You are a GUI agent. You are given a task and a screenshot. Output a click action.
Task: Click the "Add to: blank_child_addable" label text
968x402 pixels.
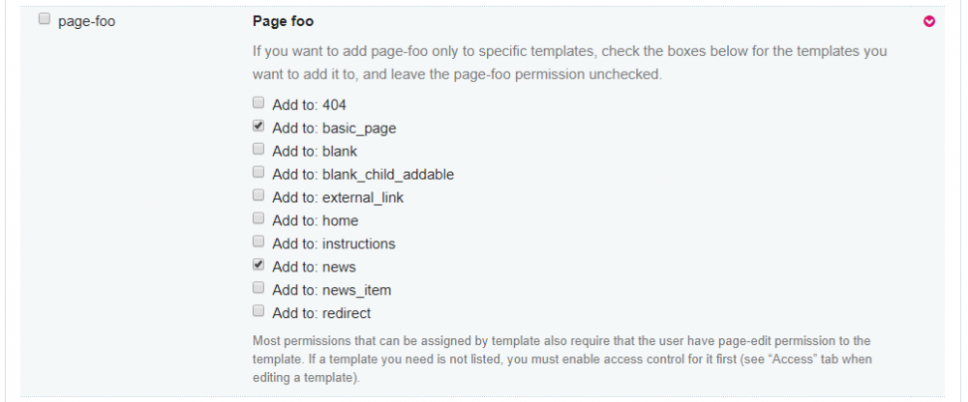click(x=363, y=174)
